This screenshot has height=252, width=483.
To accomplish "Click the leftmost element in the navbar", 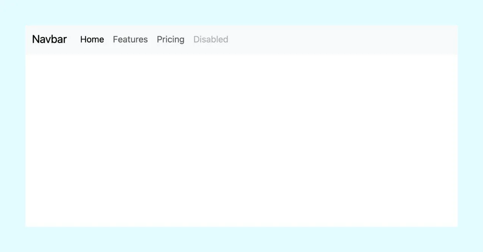I will (49, 39).
